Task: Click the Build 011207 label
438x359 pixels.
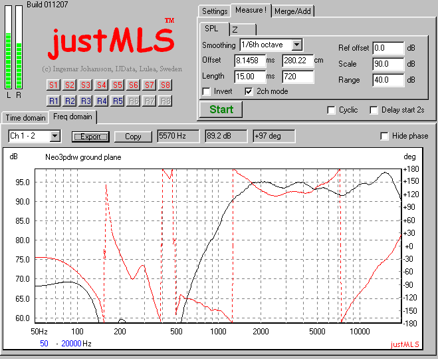Action: (47, 5)
